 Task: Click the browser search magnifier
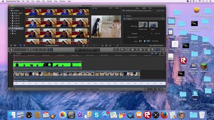pyautogui.click(x=78, y=8)
